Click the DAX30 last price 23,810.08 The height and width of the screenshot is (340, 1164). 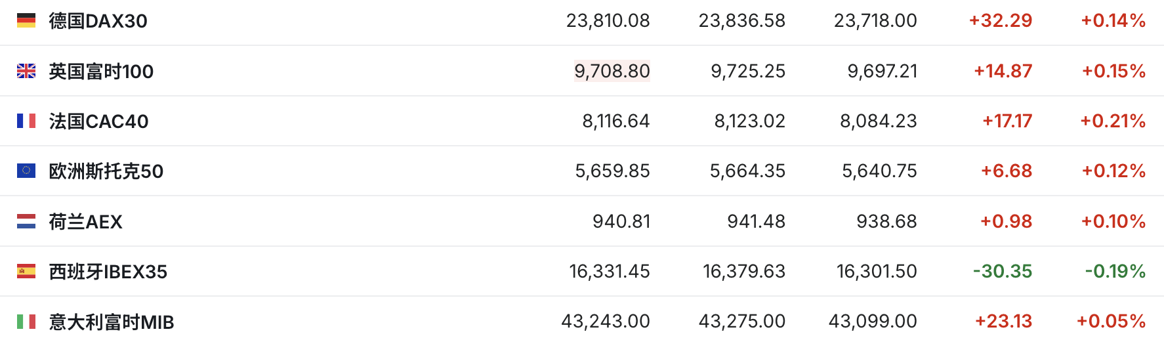click(x=608, y=21)
